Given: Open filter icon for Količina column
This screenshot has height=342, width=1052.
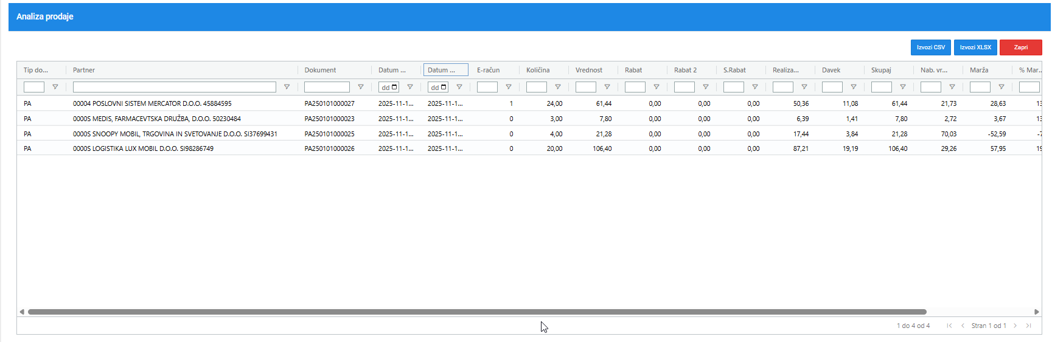Looking at the screenshot, I should coord(558,87).
